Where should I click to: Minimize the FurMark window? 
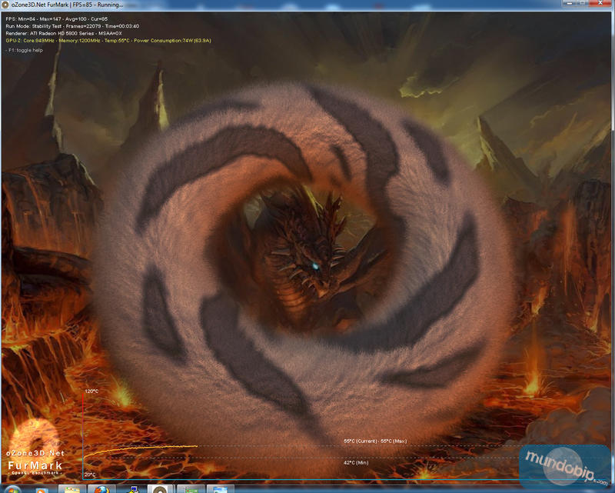[x=569, y=3]
